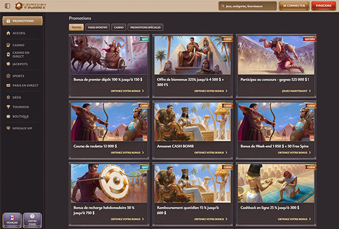Open the Bonus du Week-end image
This screenshot has width=339, height=229.
[x=276, y=122]
